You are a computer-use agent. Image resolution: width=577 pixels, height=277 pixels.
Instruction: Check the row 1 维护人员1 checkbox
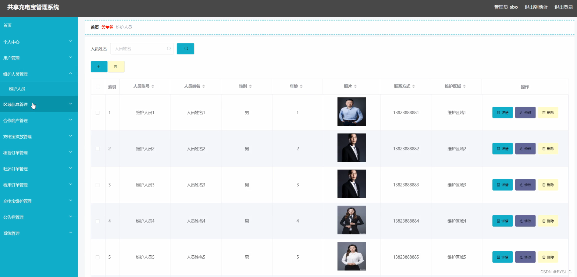click(97, 113)
